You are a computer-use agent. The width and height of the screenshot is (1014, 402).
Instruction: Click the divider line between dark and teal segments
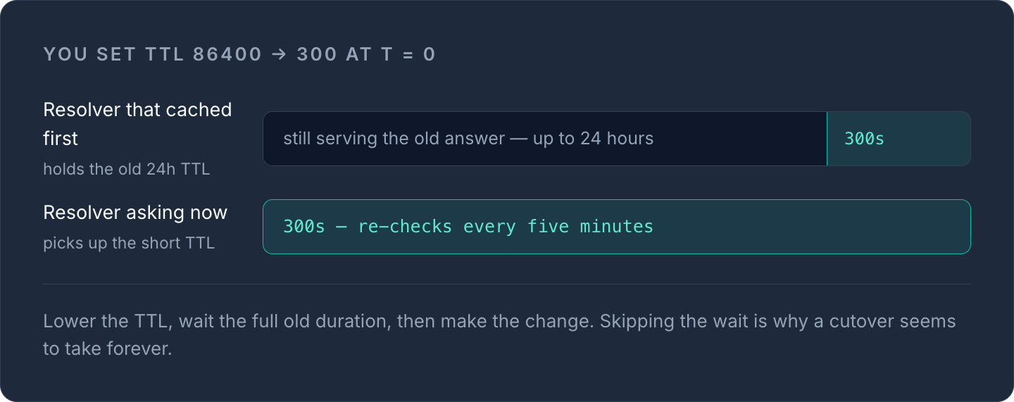pyautogui.click(x=827, y=139)
